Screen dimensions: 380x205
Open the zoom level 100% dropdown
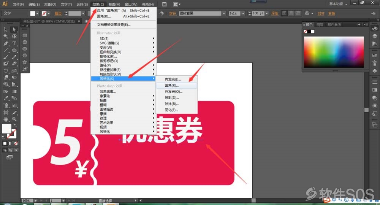[35, 201]
